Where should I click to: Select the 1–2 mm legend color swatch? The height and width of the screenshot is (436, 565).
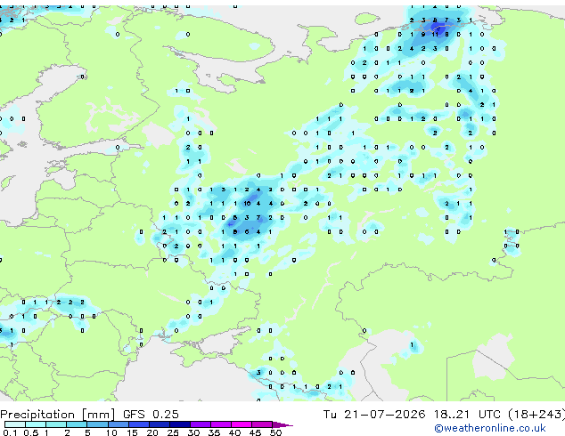[56, 424]
